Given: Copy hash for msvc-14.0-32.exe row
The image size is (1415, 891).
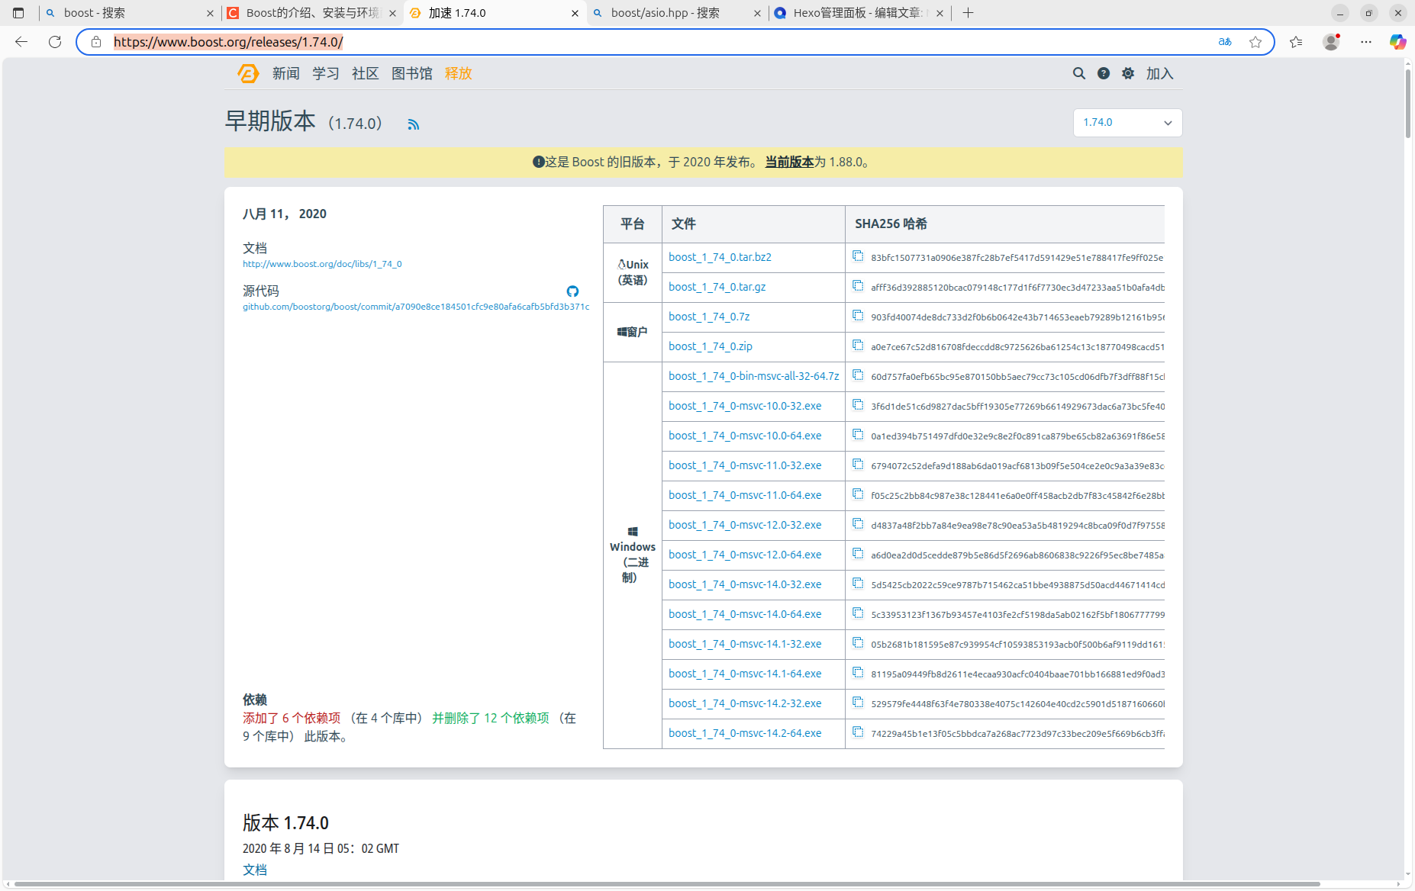Looking at the screenshot, I should tap(858, 584).
